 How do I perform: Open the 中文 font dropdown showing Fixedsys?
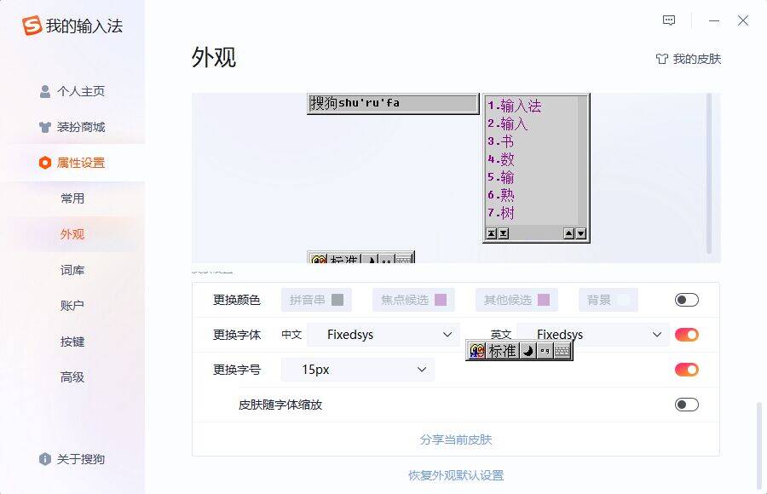click(x=383, y=335)
